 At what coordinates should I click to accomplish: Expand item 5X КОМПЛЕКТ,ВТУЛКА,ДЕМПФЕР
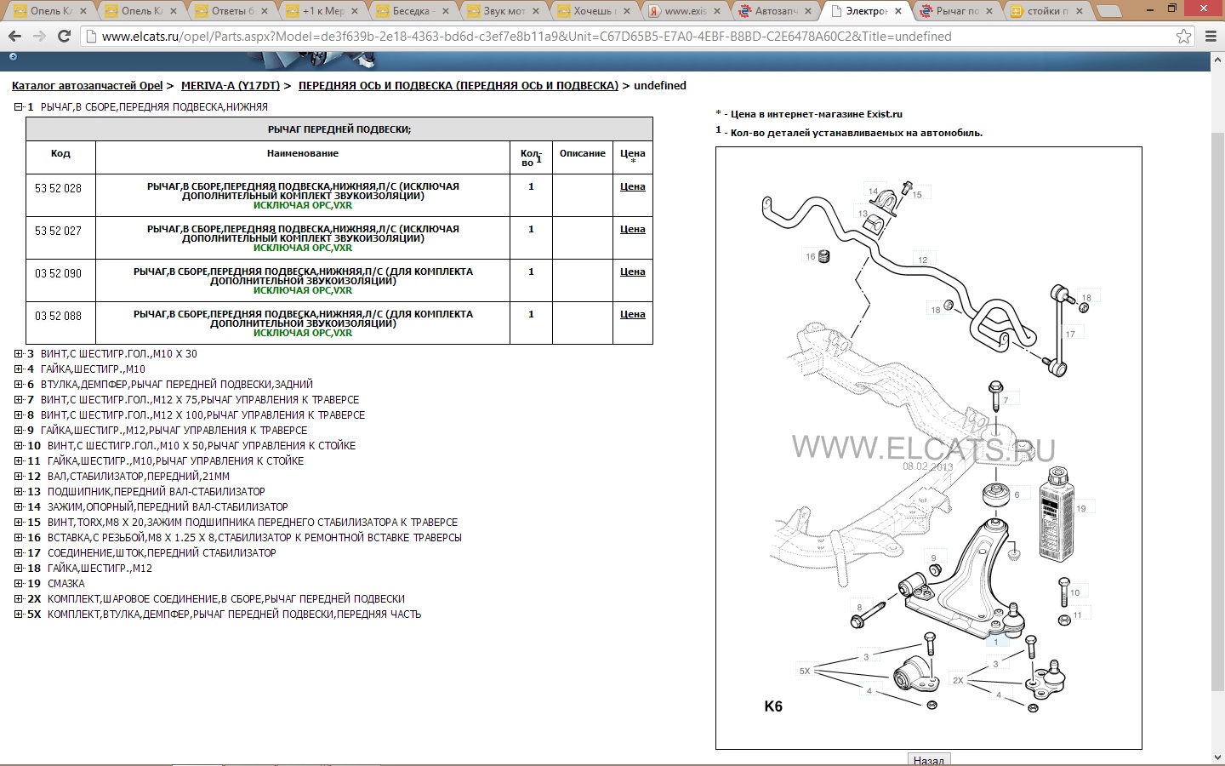[x=19, y=615]
